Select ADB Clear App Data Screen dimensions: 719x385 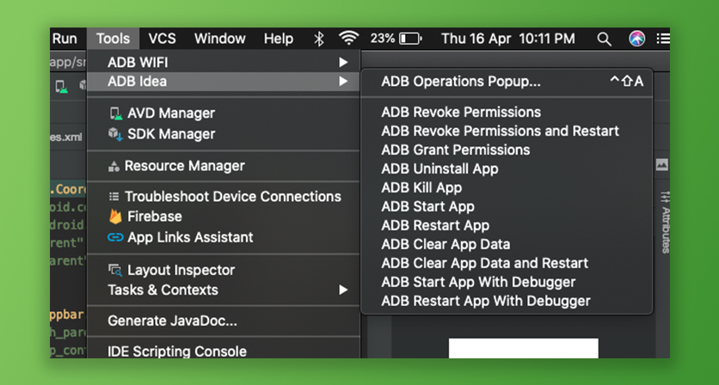(x=507, y=244)
